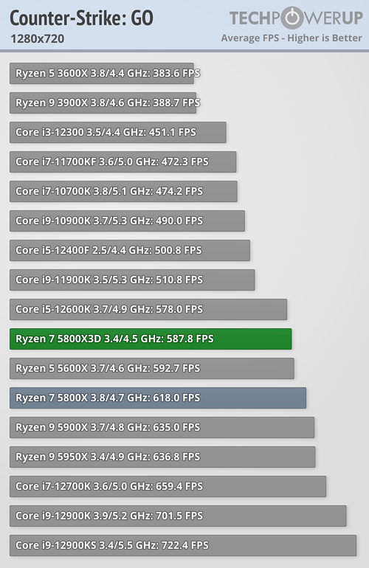The width and height of the screenshot is (369, 568).
Task: Click the Counter-Strike: GO chart title
Action: (82, 18)
